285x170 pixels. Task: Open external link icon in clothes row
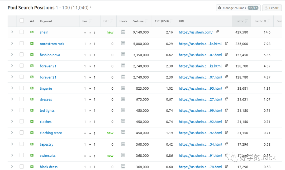226,121
